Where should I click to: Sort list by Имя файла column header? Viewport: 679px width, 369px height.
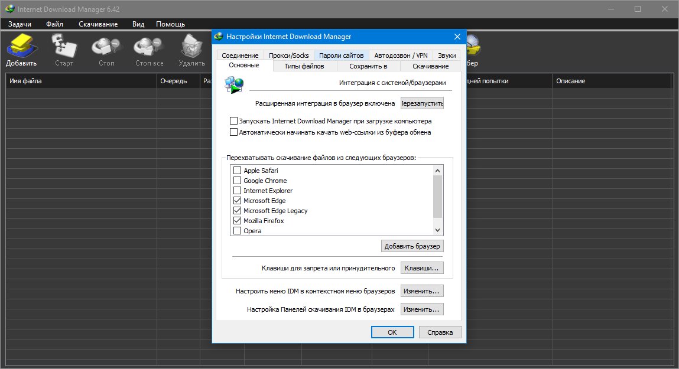pos(81,81)
